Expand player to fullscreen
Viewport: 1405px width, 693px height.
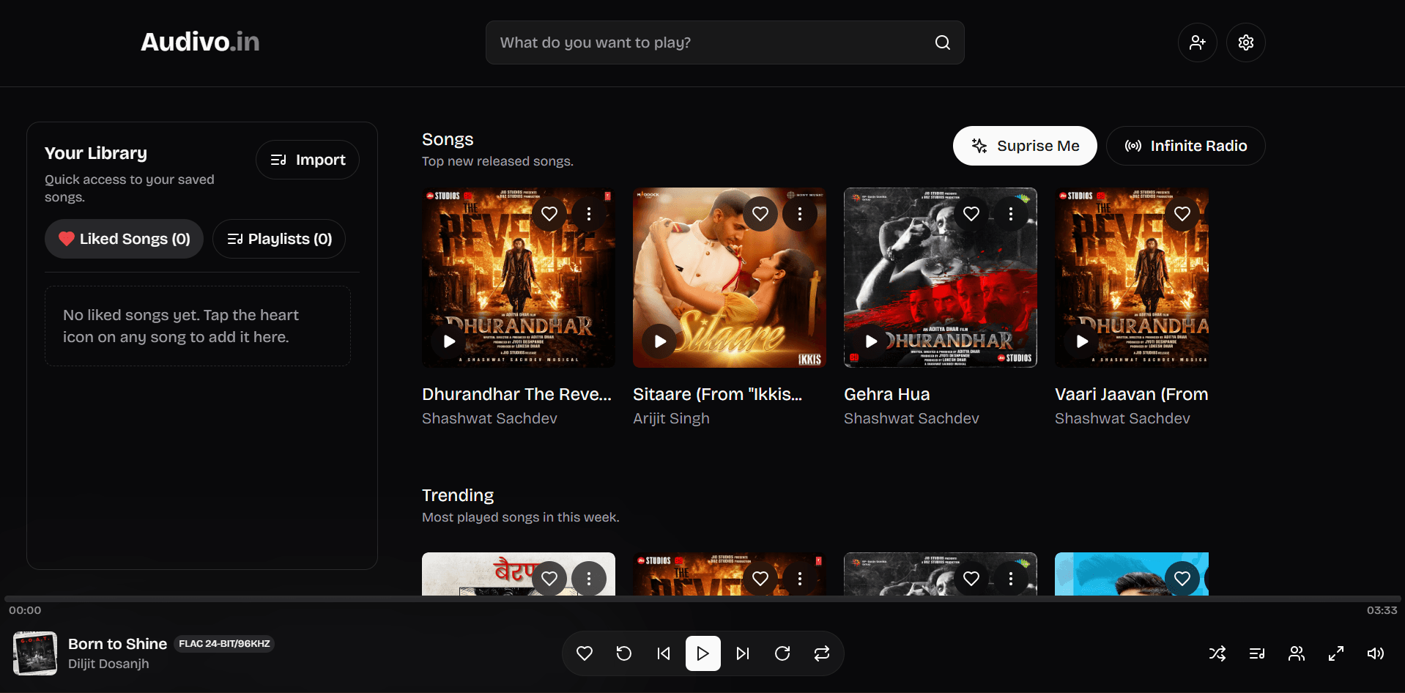(x=1336, y=653)
